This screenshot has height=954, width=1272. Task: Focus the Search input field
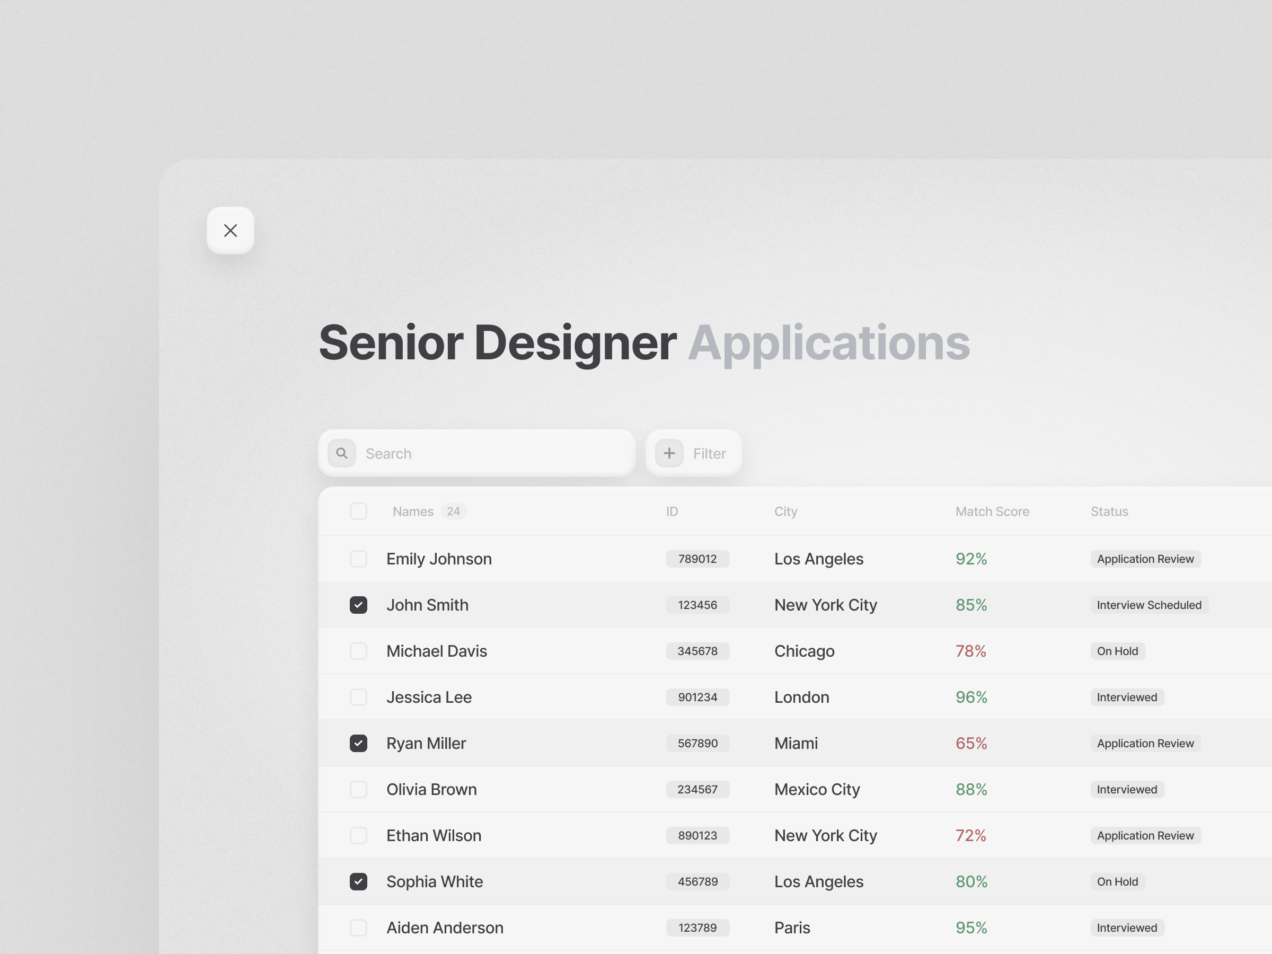[x=476, y=453]
